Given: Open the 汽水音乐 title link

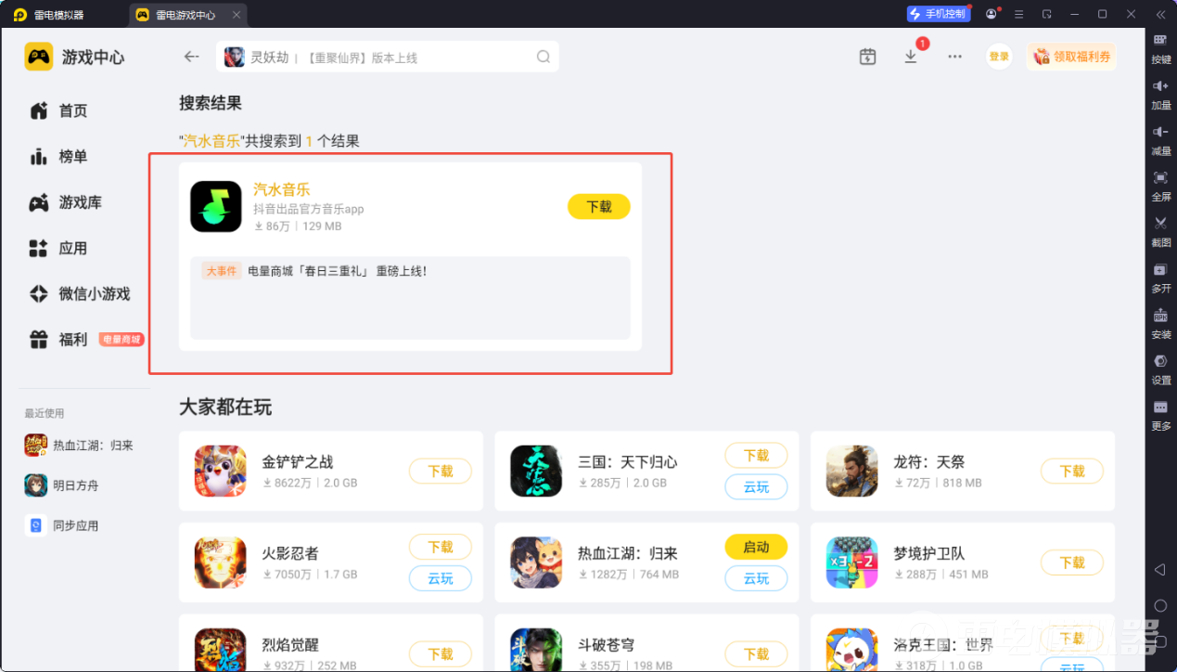Looking at the screenshot, I should (281, 189).
